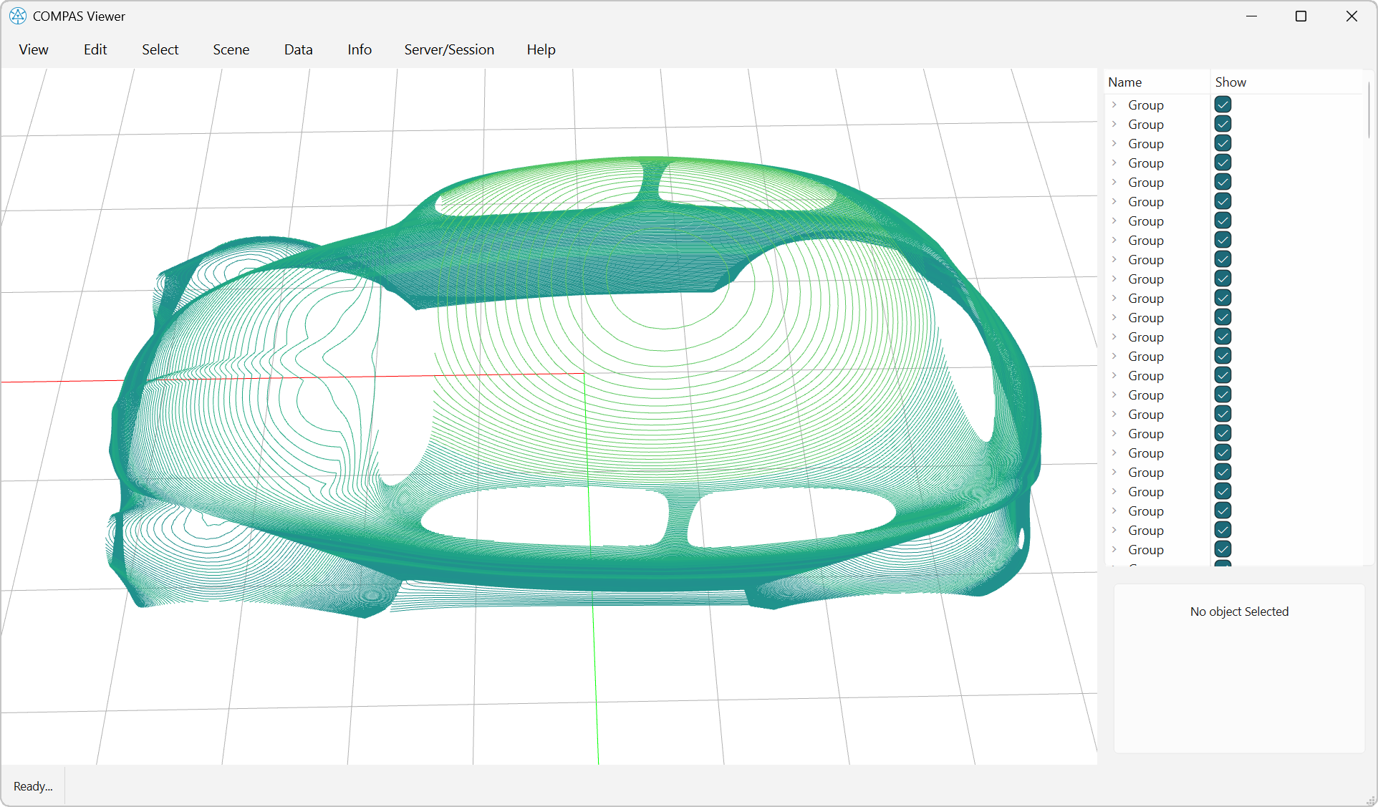Click the scene tree vertical scrollbar
1378x807 pixels.
click(x=1368, y=111)
